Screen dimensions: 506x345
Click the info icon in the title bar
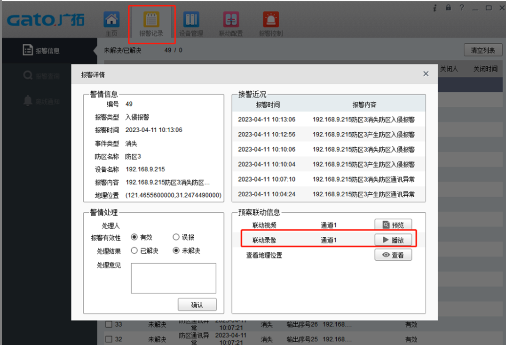435,7
